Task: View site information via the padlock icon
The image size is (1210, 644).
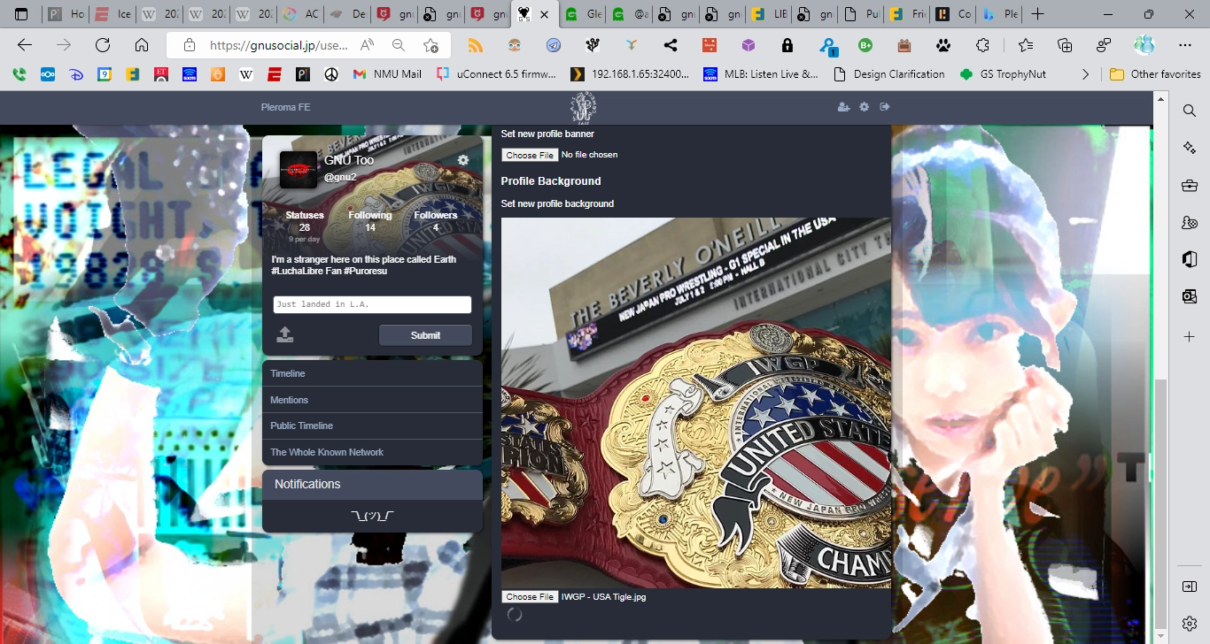Action: [189, 45]
